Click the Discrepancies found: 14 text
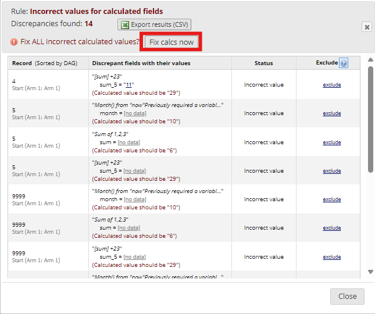The width and height of the screenshot is (375, 314). click(52, 24)
